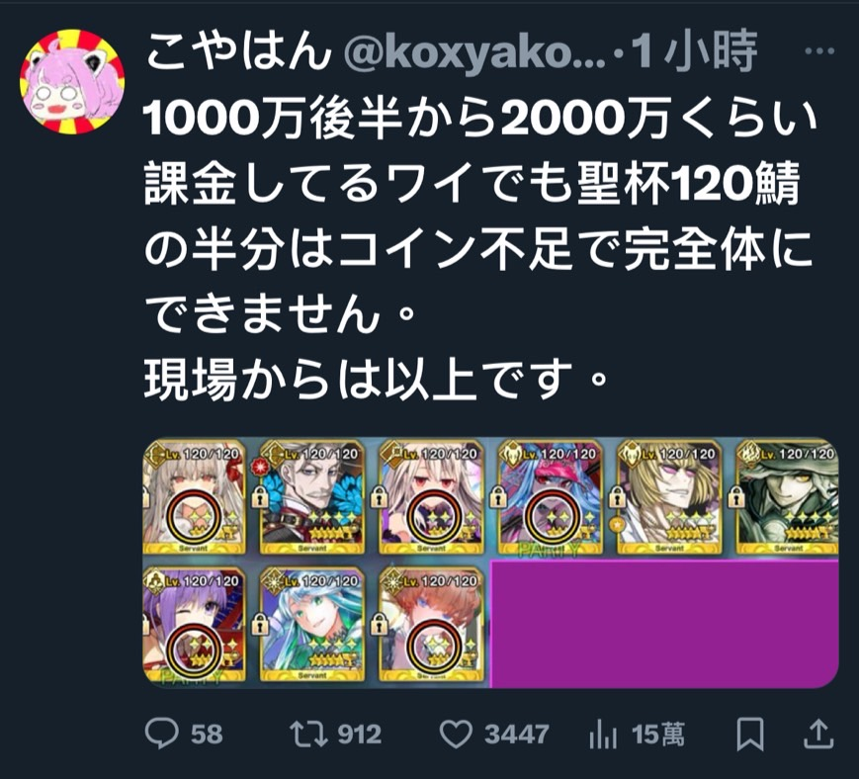Bookmark this tweet
This screenshot has height=779, width=859.
pyautogui.click(x=750, y=735)
